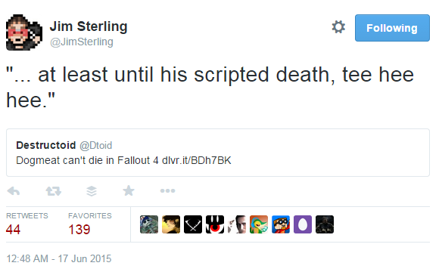
Task: Open the quoted Destructoid tweet name
Action: click(46, 145)
